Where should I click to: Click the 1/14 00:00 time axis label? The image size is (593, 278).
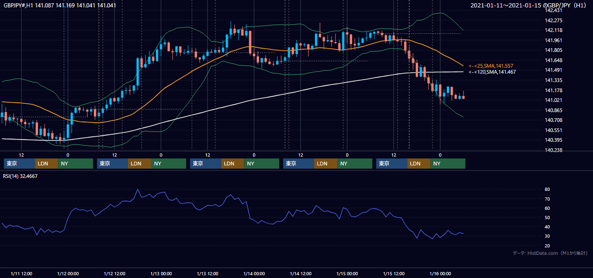254,274
